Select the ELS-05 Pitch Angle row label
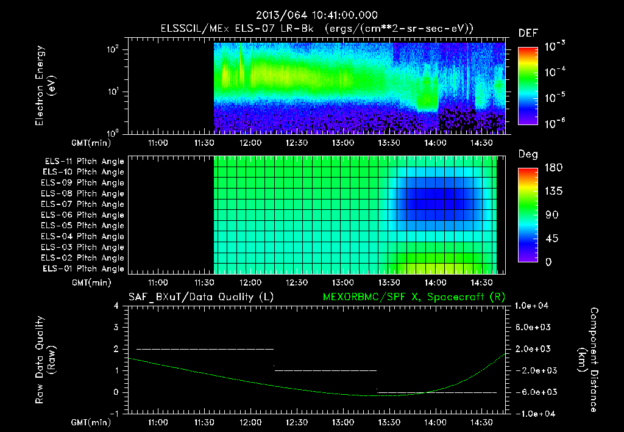624x432 pixels. pos(83,226)
